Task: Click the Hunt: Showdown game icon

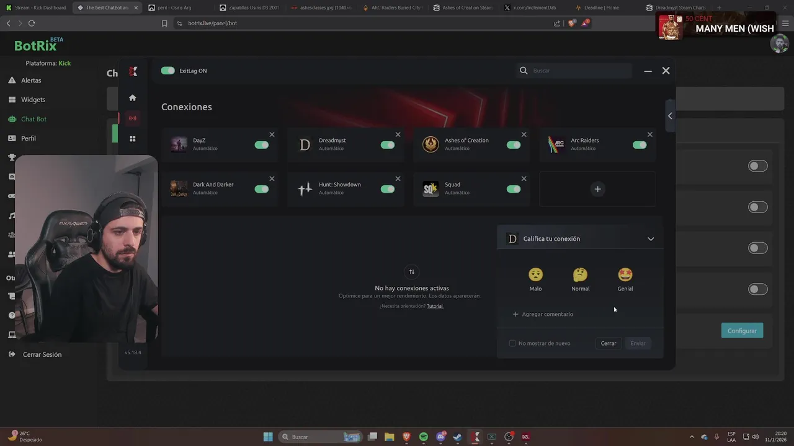Action: (x=305, y=189)
